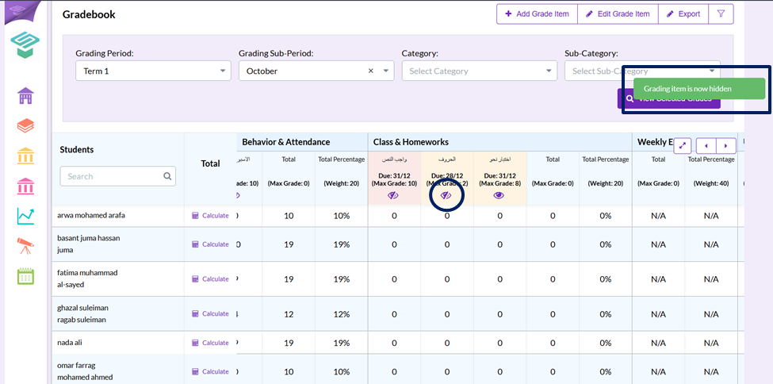The width and height of the screenshot is (773, 384).
Task: Select student name arwa mohamed arafa
Action: (91, 215)
